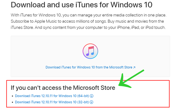Click the green arrow annotation

131,79
